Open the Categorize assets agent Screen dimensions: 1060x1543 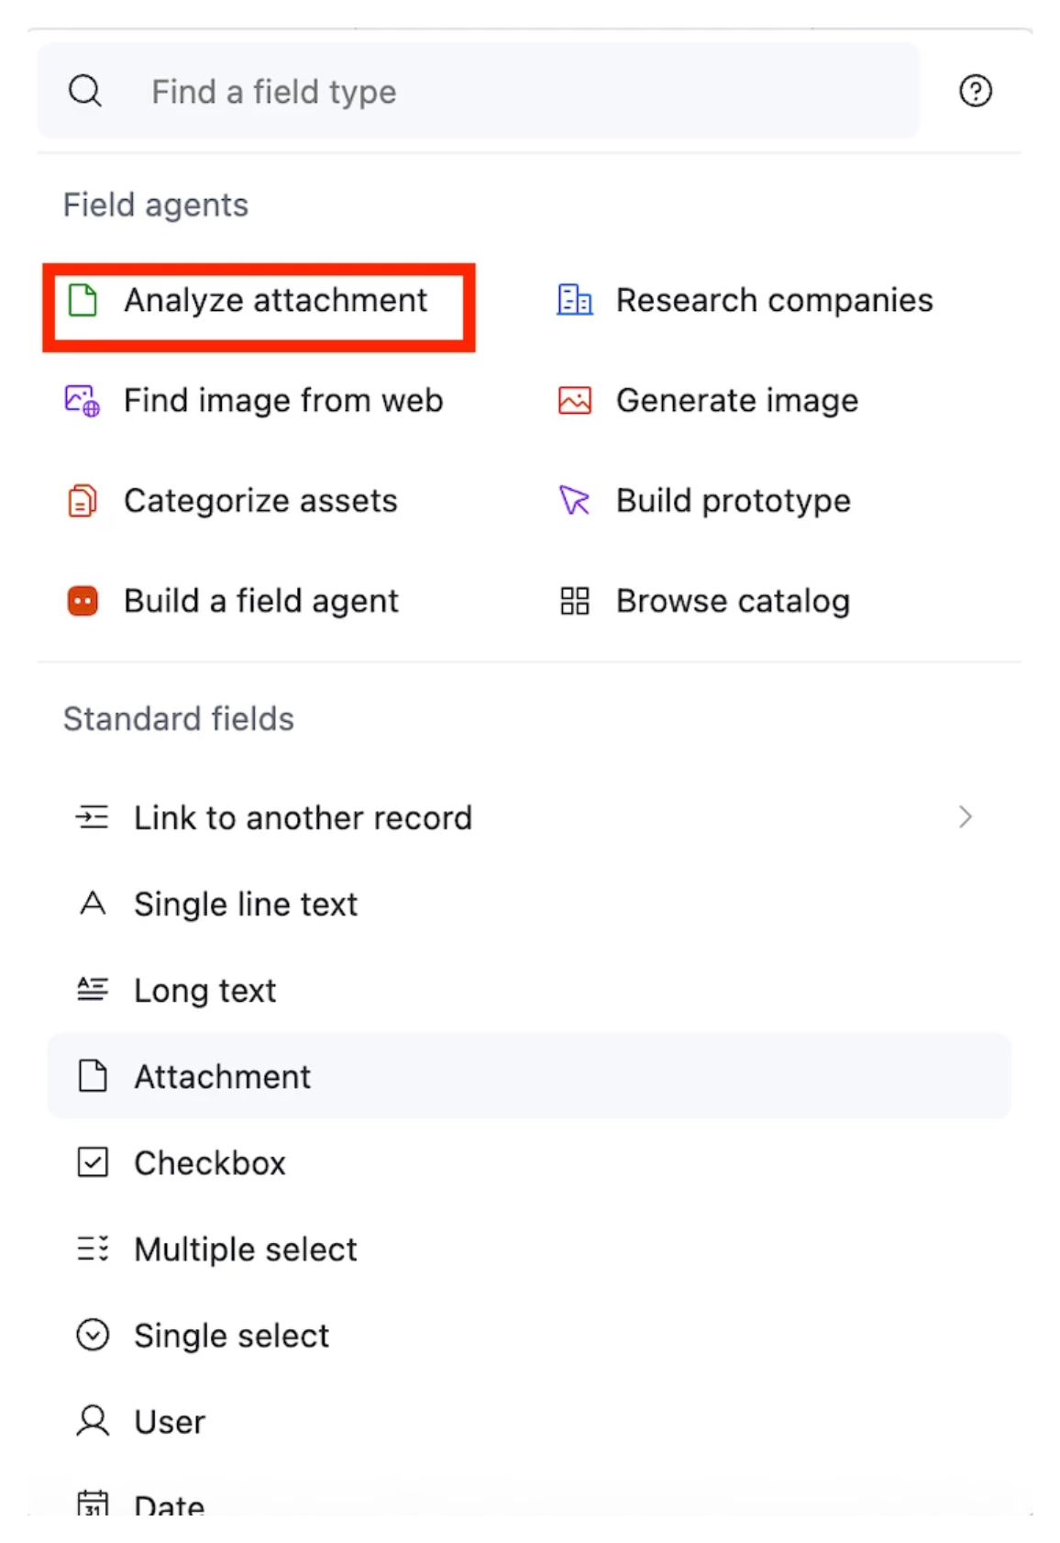[x=260, y=501]
